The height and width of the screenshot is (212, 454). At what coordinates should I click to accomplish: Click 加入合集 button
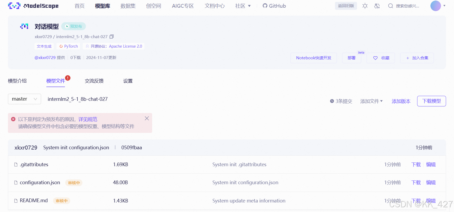click(417, 58)
